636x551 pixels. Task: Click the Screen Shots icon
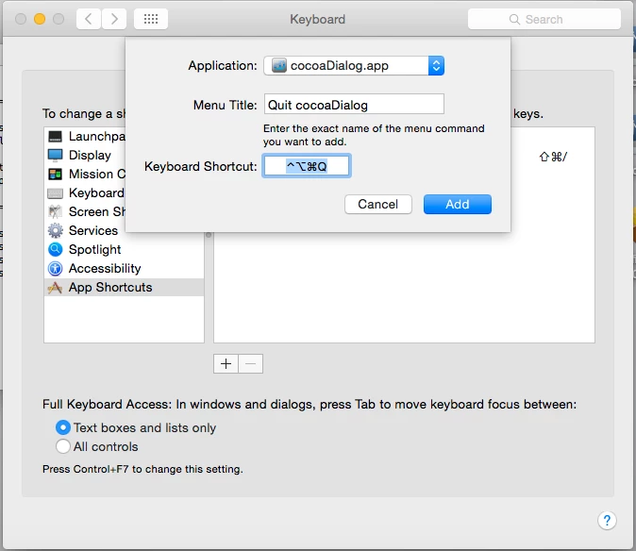(x=55, y=211)
